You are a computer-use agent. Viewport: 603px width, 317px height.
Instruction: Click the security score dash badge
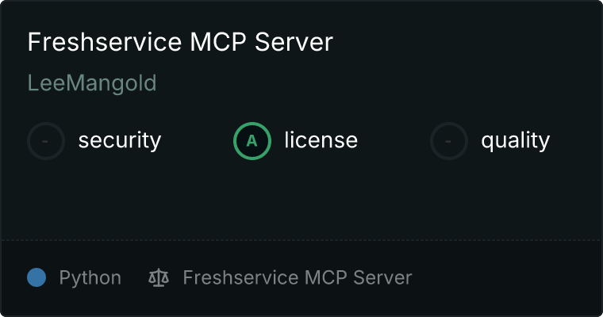pyautogui.click(x=46, y=141)
